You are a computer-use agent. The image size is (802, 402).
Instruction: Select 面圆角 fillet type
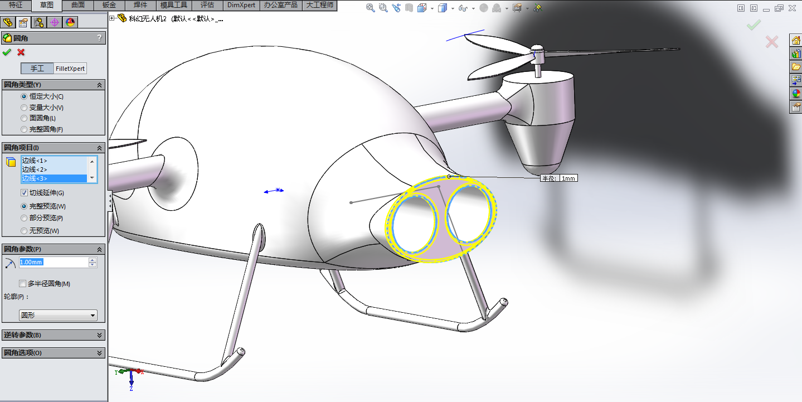[x=24, y=118]
